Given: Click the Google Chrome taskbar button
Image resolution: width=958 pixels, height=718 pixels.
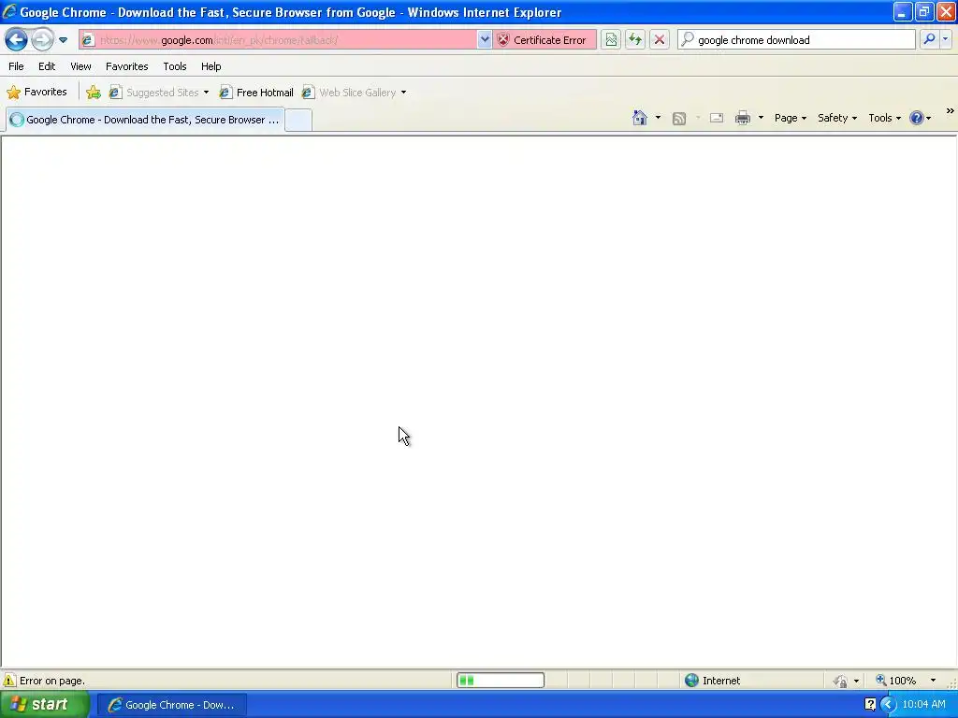Looking at the screenshot, I should pyautogui.click(x=172, y=705).
